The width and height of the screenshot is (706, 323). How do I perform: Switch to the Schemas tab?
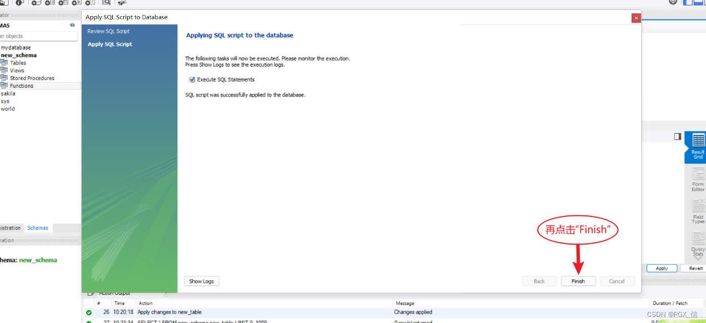[x=38, y=228]
